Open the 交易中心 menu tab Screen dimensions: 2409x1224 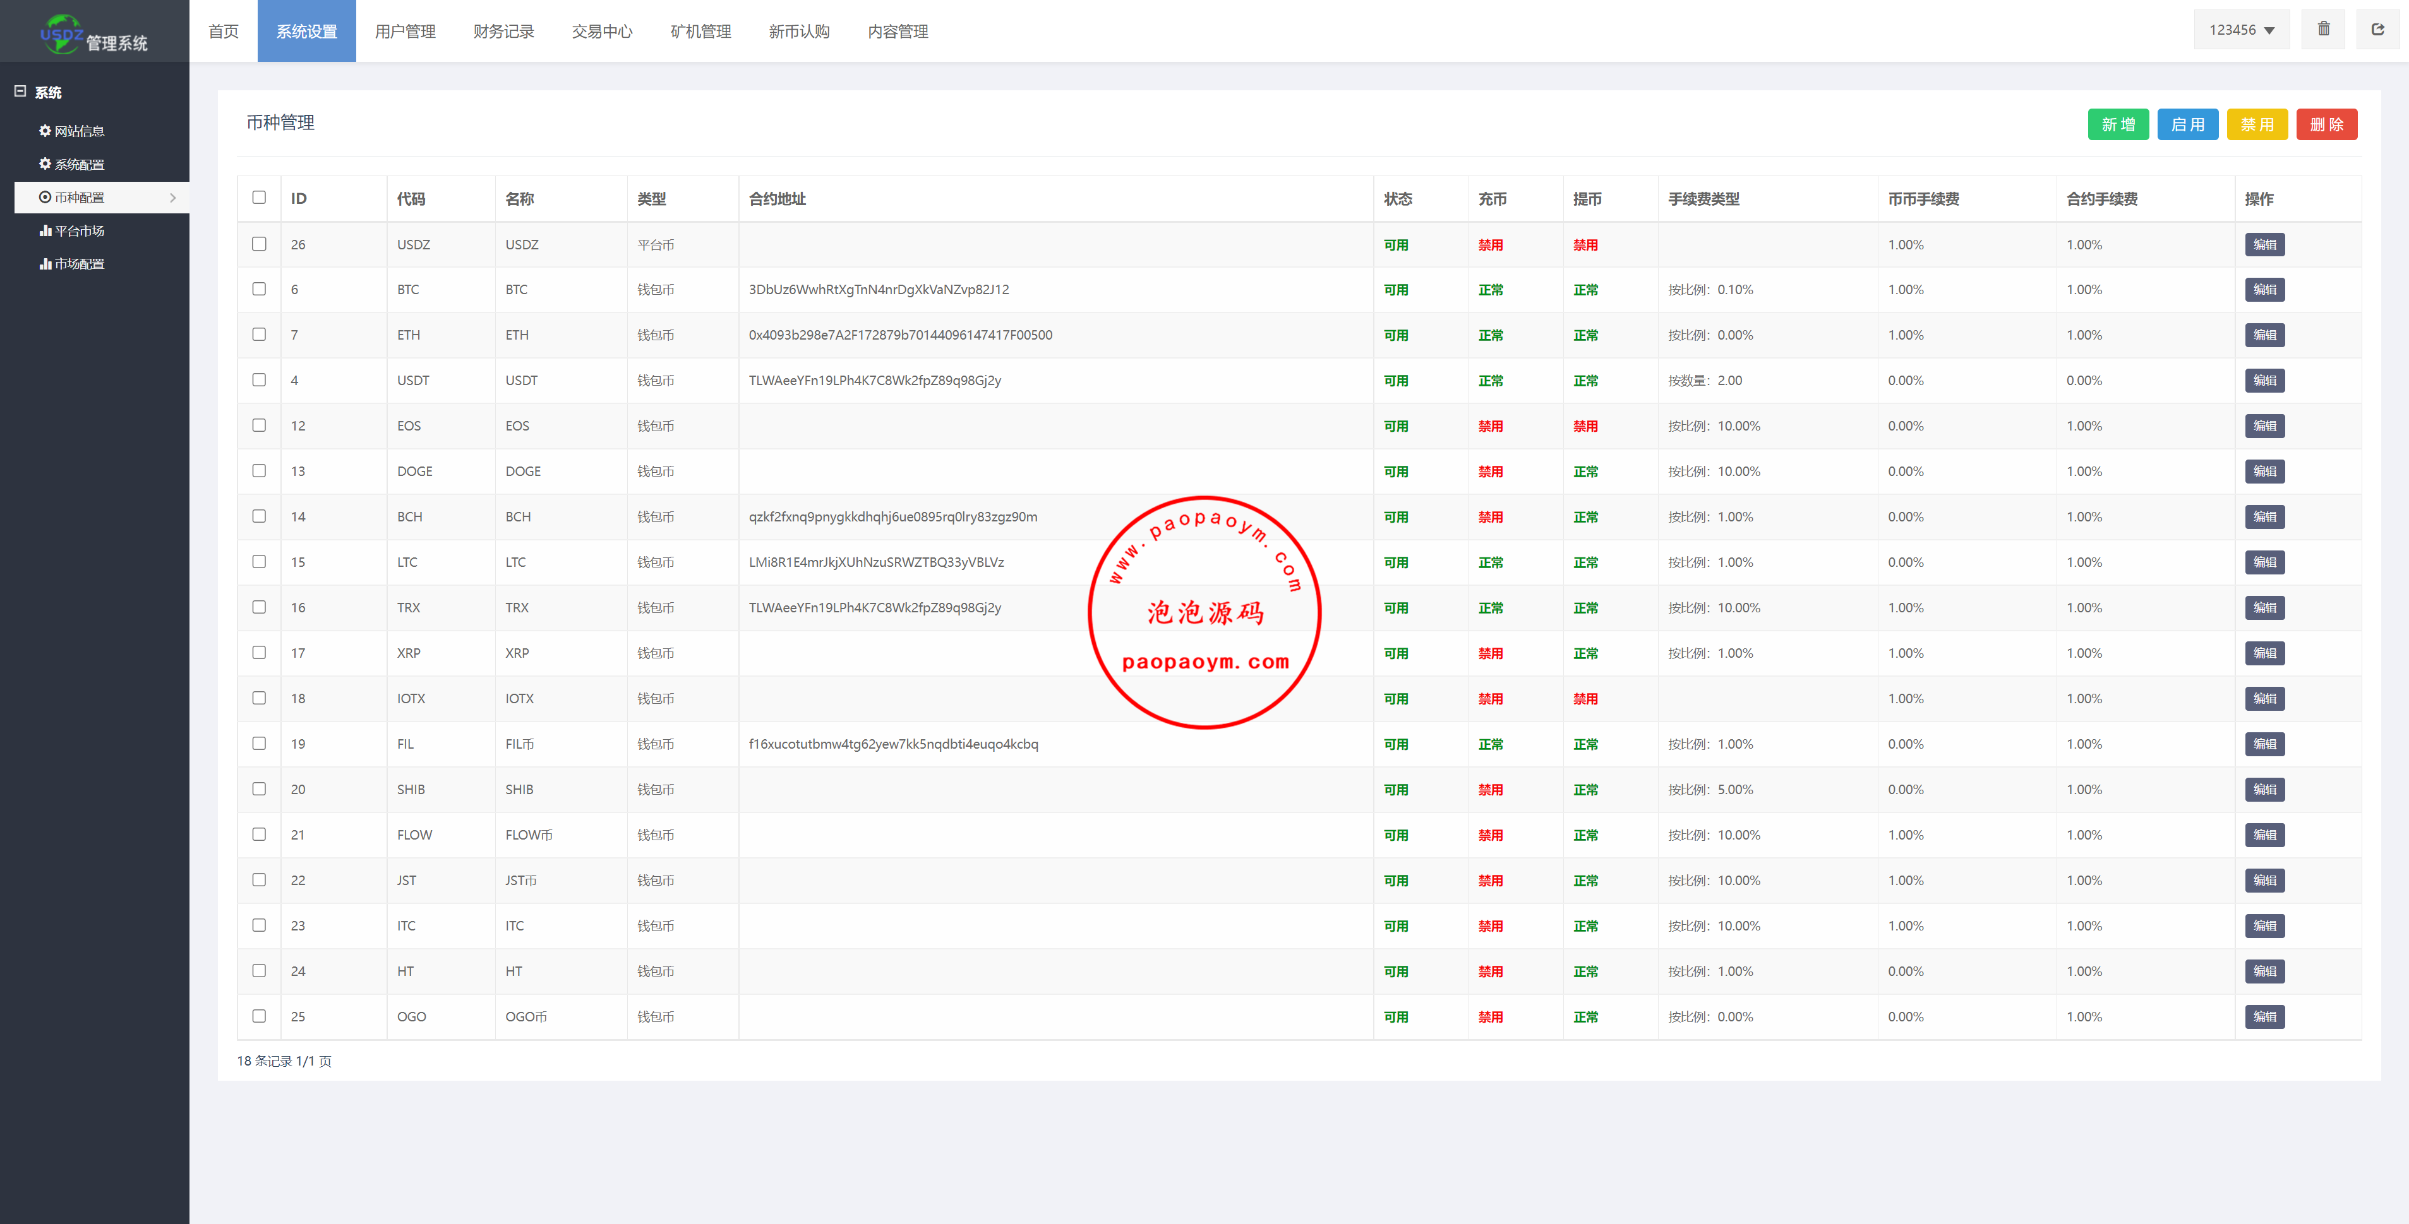601,32
